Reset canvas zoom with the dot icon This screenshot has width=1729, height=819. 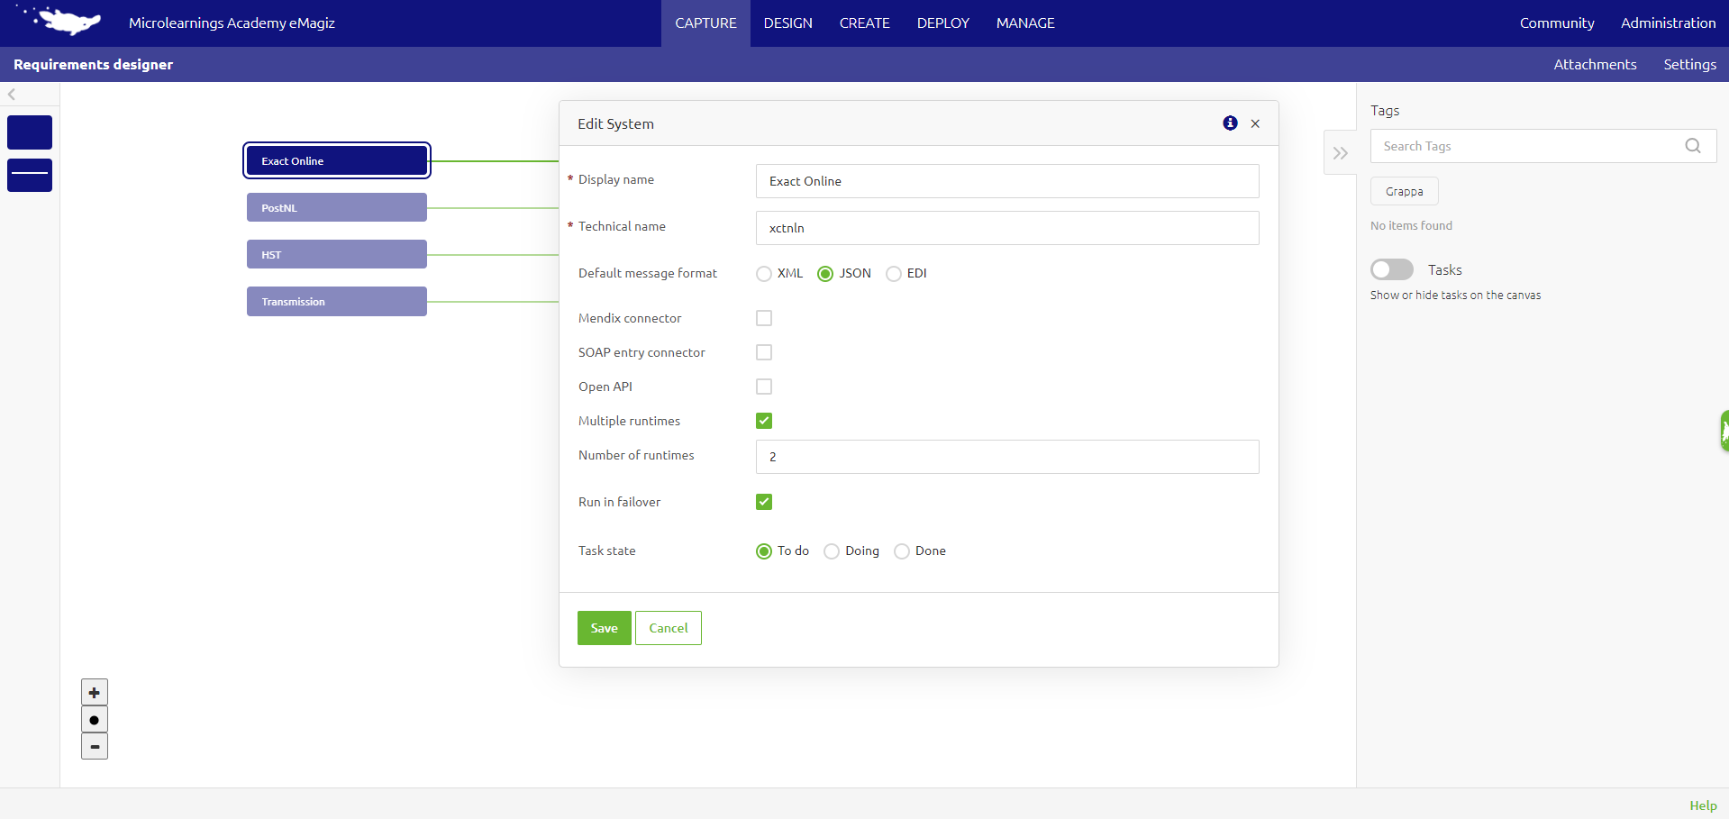94,719
